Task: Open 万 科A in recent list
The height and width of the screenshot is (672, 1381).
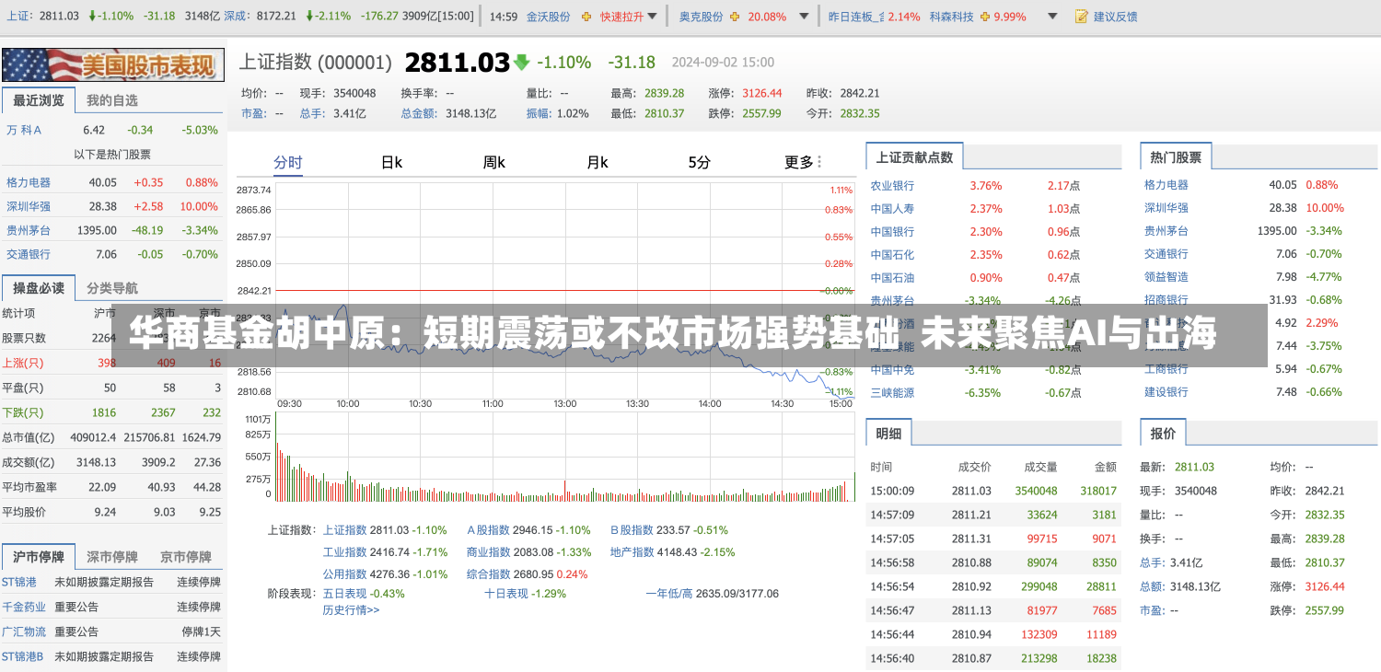Action: tap(24, 130)
